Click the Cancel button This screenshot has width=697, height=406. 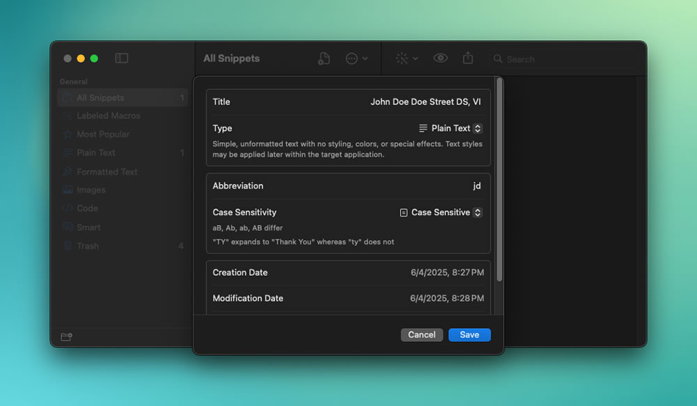[x=422, y=335]
